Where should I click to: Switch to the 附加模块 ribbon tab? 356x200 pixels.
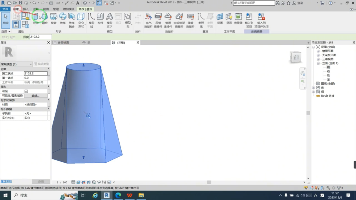coord(69,9)
